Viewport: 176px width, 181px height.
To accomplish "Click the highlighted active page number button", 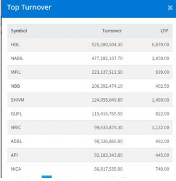I will (47, 177).
